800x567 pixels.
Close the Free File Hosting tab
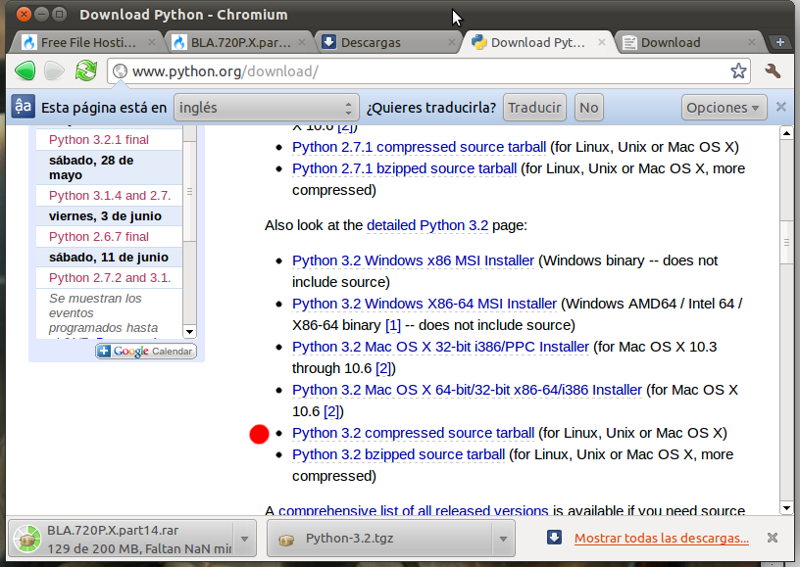152,42
